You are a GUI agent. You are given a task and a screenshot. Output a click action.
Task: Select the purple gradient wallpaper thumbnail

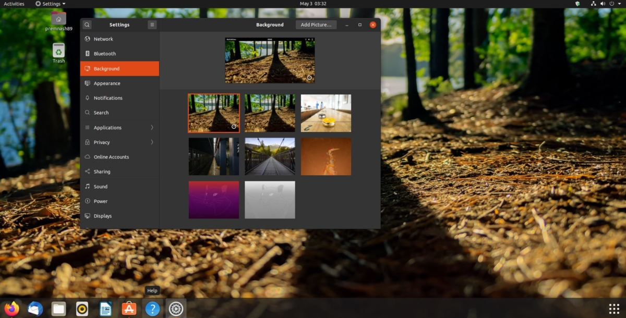click(x=213, y=200)
